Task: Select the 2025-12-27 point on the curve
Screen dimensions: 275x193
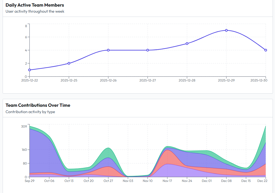Action: pos(148,50)
